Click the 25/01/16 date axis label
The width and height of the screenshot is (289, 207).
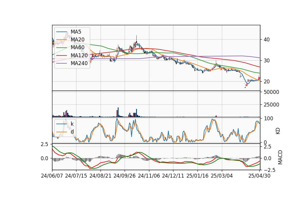click(x=197, y=176)
